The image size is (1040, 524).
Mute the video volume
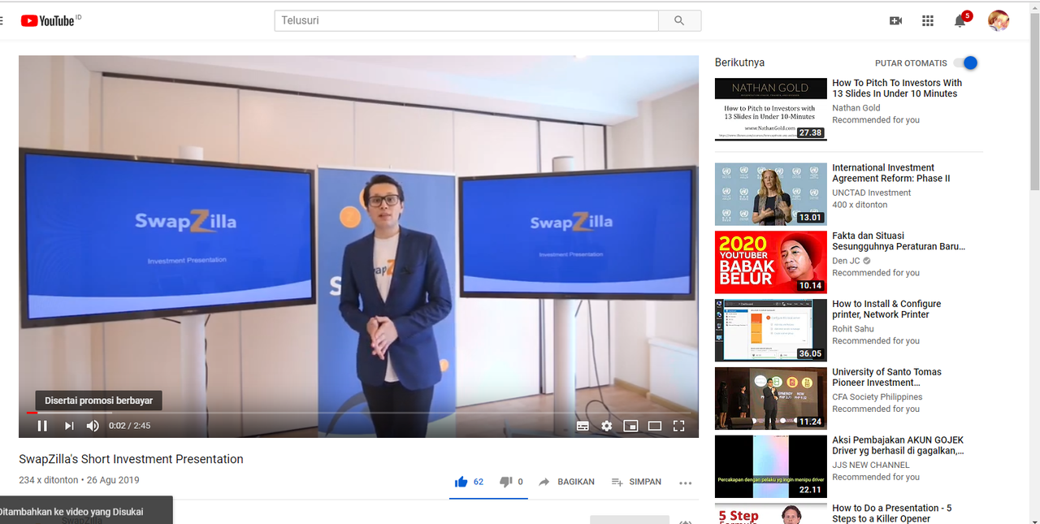pyautogui.click(x=93, y=426)
